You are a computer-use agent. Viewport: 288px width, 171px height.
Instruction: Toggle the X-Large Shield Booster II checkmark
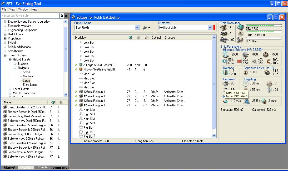coord(76,65)
